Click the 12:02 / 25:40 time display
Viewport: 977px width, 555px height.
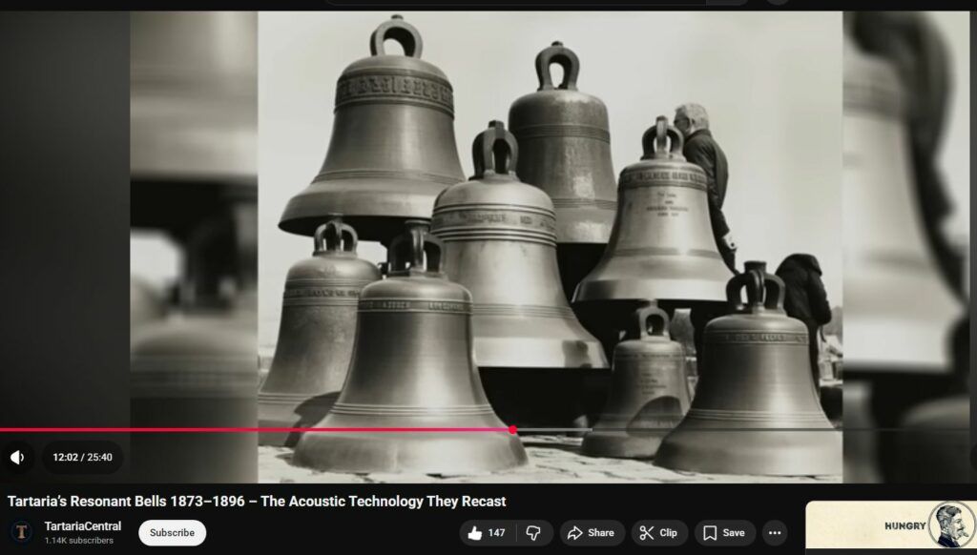(x=82, y=458)
